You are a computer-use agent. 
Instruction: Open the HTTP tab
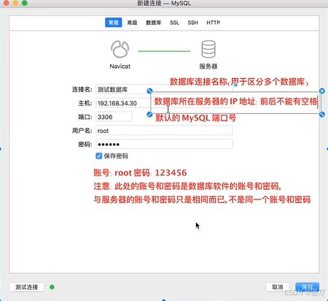point(213,23)
